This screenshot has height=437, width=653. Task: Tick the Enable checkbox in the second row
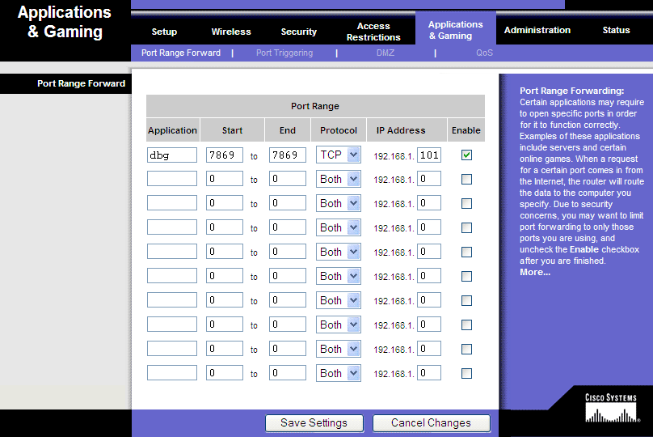point(466,180)
